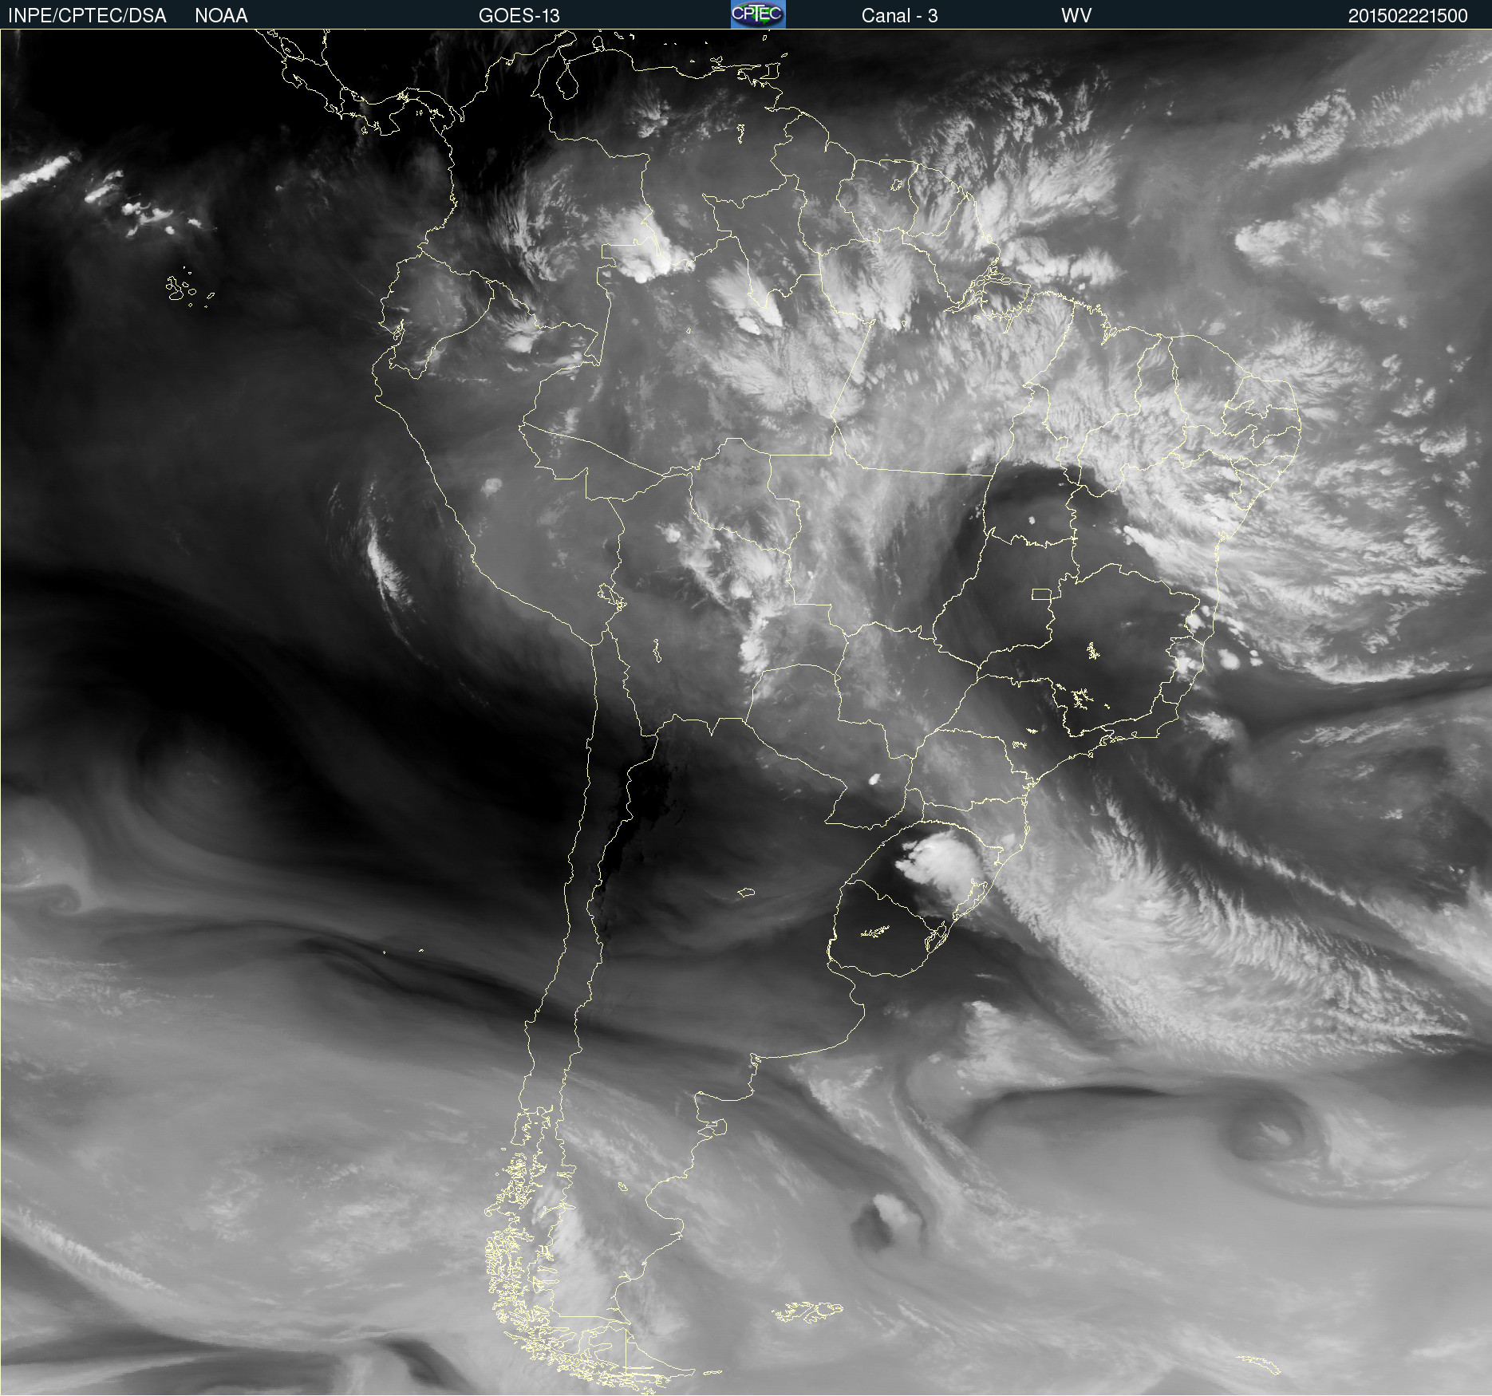Click the Mar Chiquita lake outline in Argentina
Viewport: 1492px width, 1396px height.
[x=746, y=892]
